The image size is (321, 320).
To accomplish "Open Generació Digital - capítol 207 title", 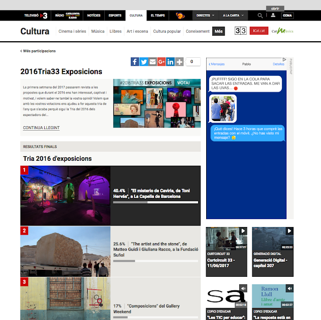I will 270,263.
